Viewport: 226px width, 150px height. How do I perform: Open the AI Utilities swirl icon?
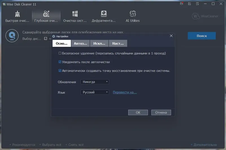pos(132,14)
